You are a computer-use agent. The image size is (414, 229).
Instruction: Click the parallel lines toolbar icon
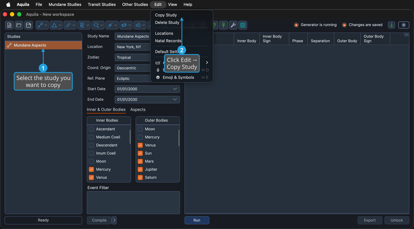68,25
